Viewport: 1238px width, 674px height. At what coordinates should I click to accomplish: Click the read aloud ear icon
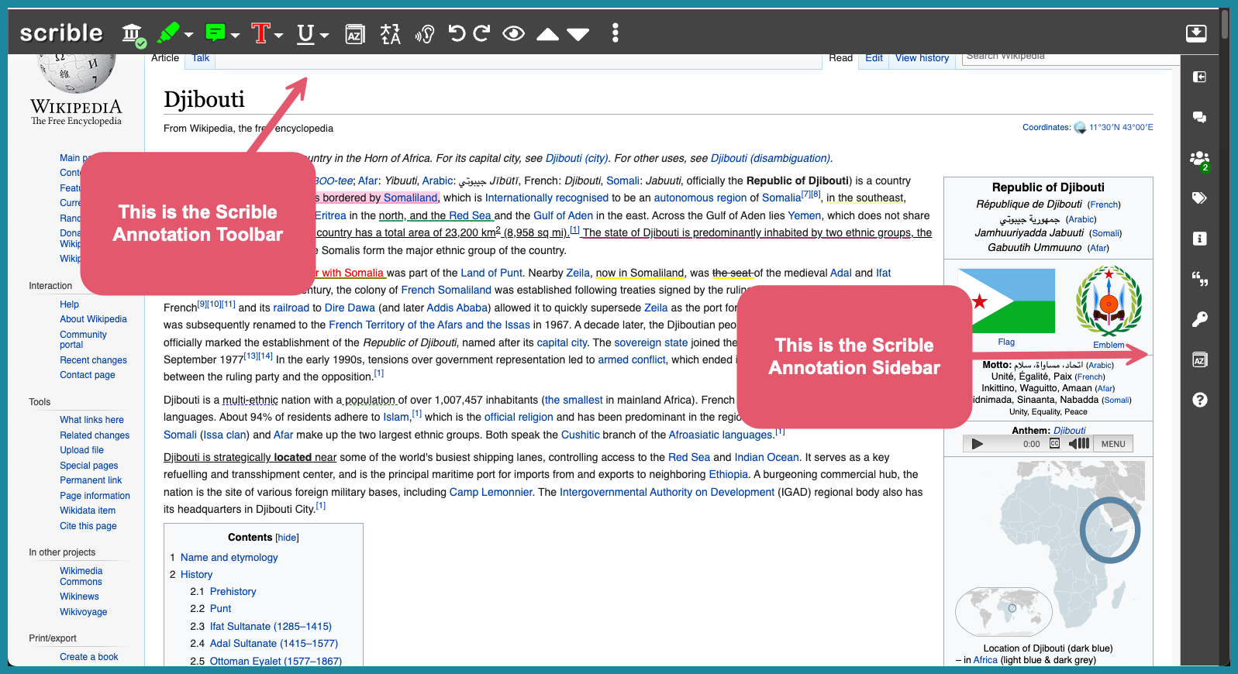click(x=425, y=33)
